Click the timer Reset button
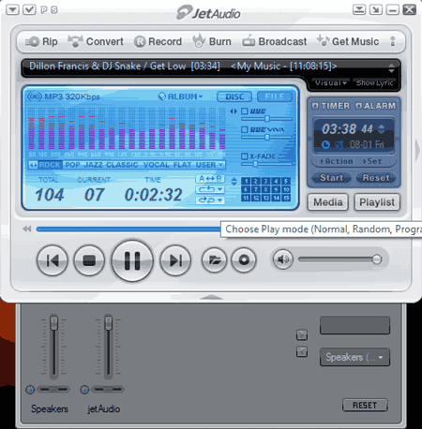The width and height of the screenshot is (422, 429). pyautogui.click(x=376, y=178)
